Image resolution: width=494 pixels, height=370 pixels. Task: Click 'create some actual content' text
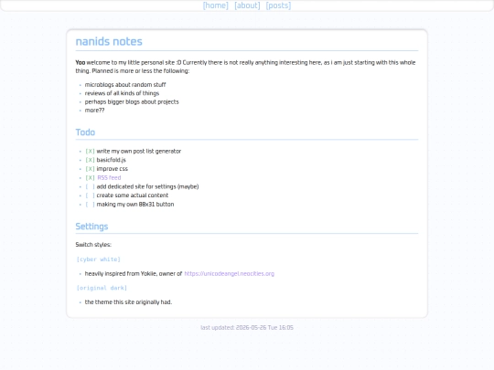(x=133, y=196)
